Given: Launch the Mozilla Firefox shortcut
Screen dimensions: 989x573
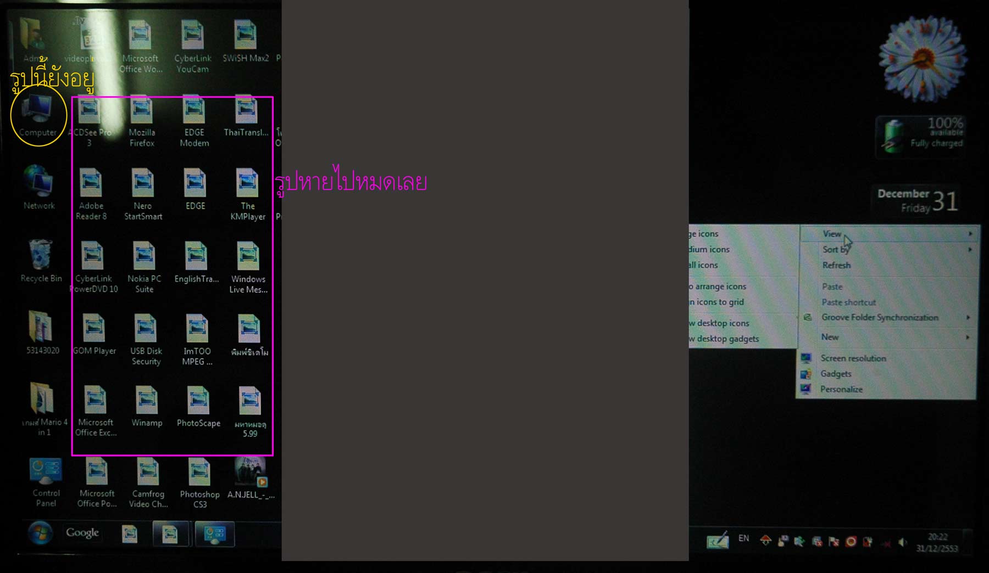Looking at the screenshot, I should [142, 122].
